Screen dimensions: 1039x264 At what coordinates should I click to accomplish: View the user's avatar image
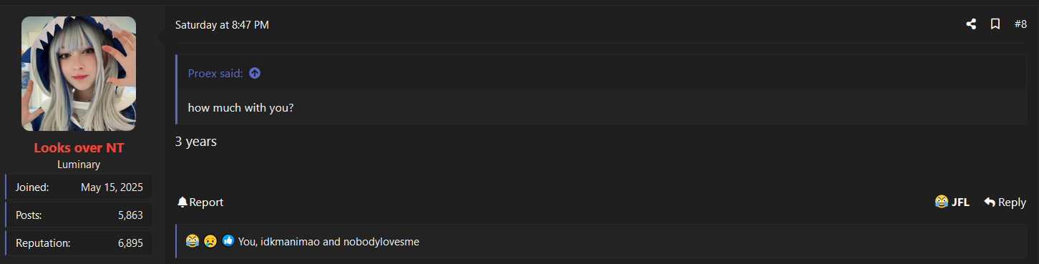tap(79, 74)
